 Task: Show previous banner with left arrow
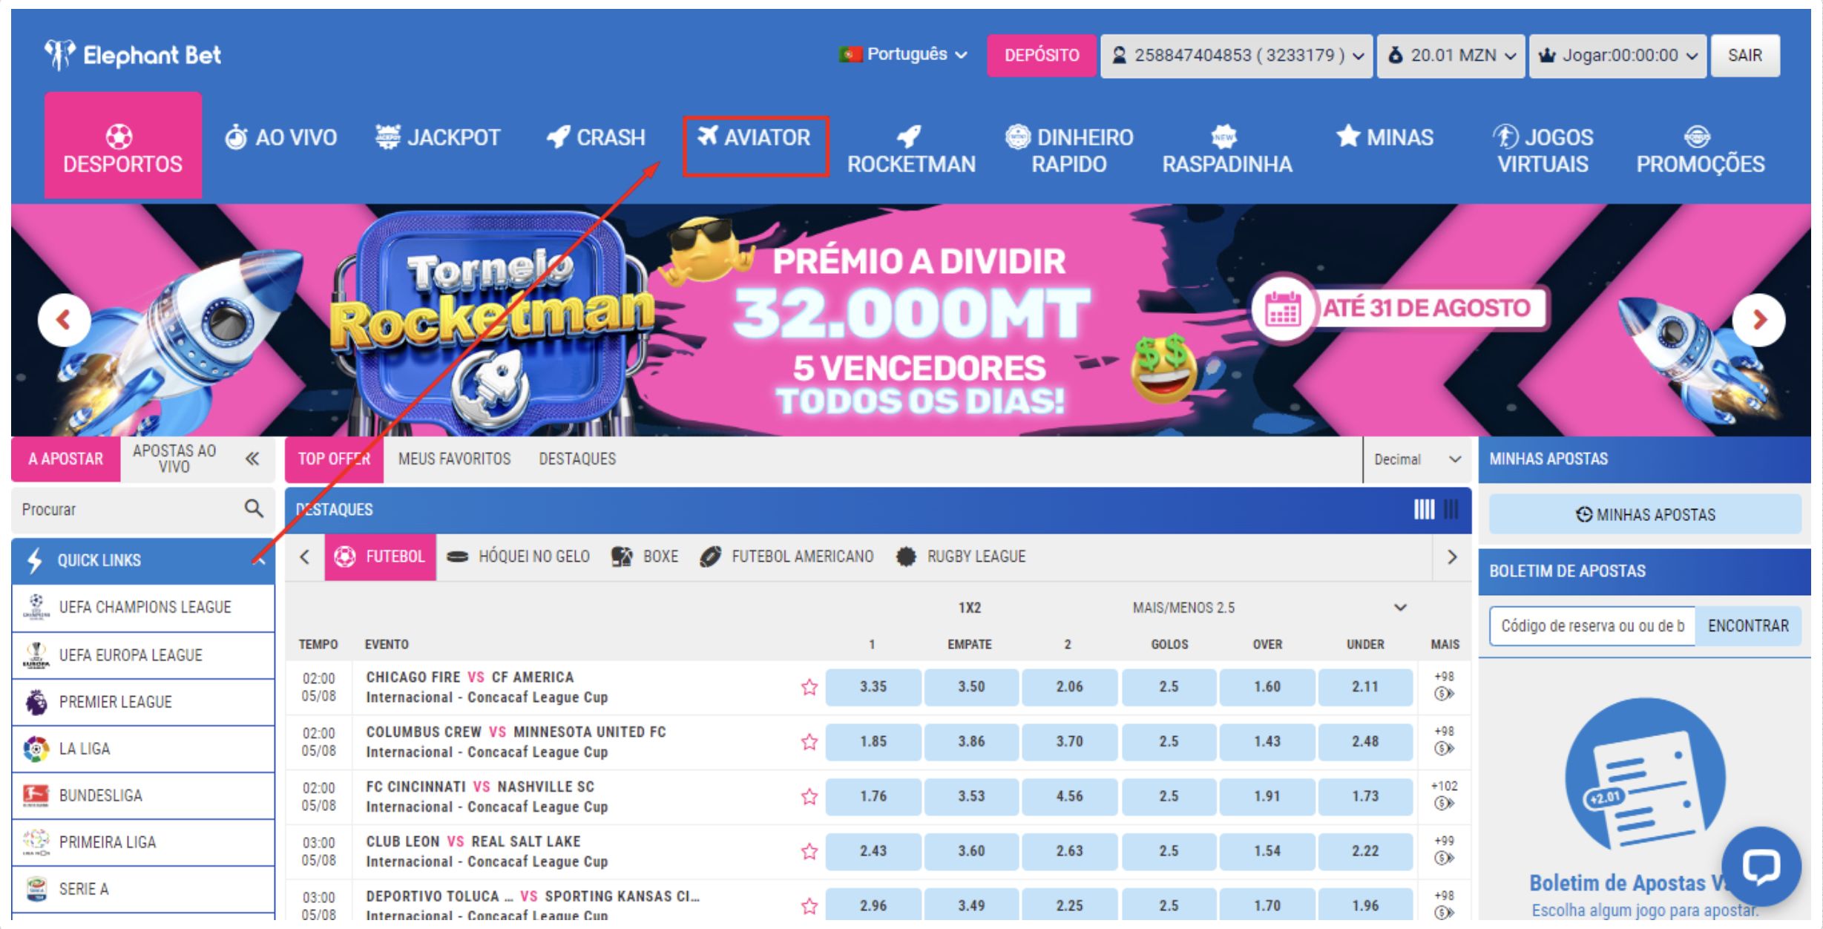tap(64, 320)
